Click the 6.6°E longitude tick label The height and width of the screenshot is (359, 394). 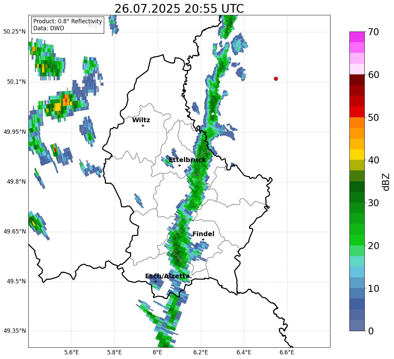point(287,353)
